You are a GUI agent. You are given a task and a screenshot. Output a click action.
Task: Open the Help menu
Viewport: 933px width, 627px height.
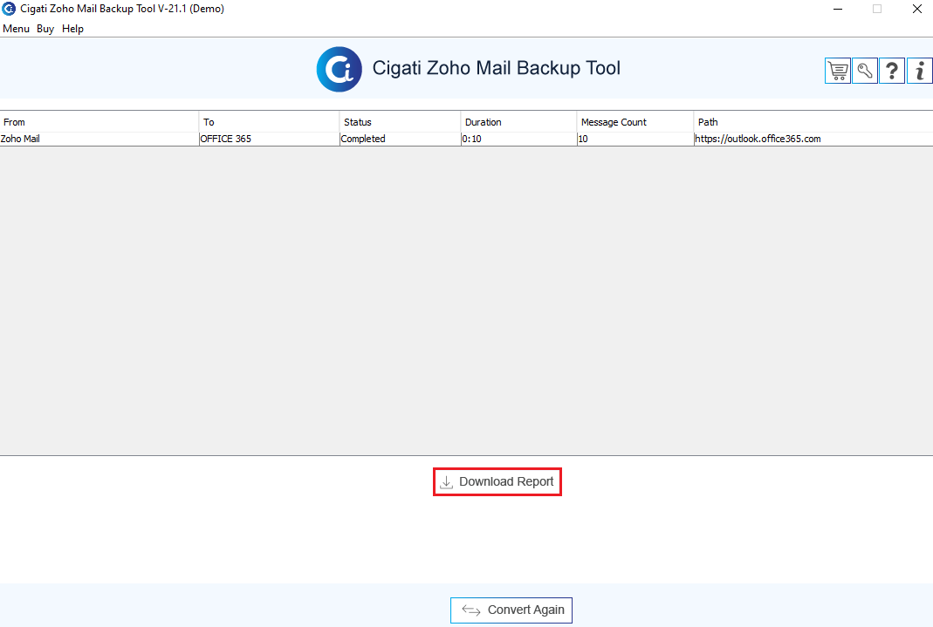72,29
